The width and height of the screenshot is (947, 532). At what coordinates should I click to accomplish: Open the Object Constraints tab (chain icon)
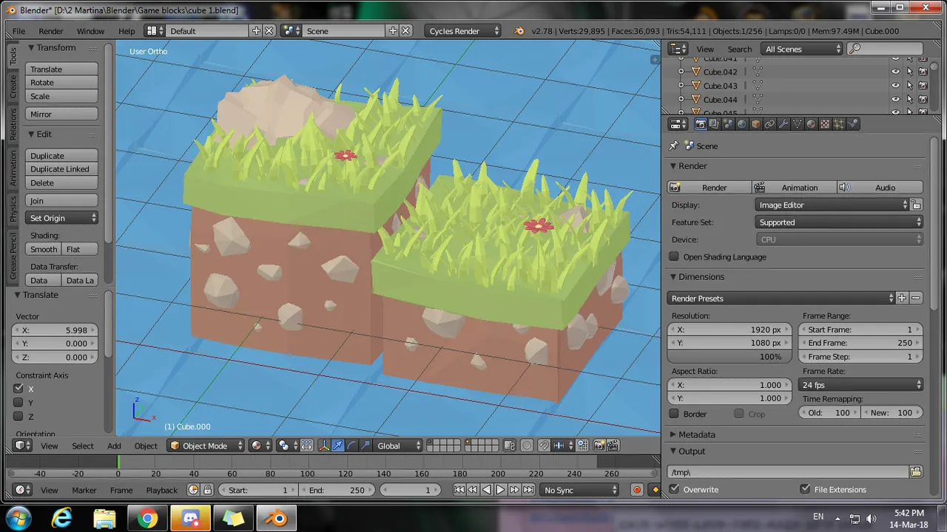click(770, 124)
